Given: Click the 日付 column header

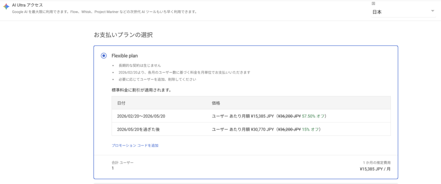Looking at the screenshot, I should (121, 103).
